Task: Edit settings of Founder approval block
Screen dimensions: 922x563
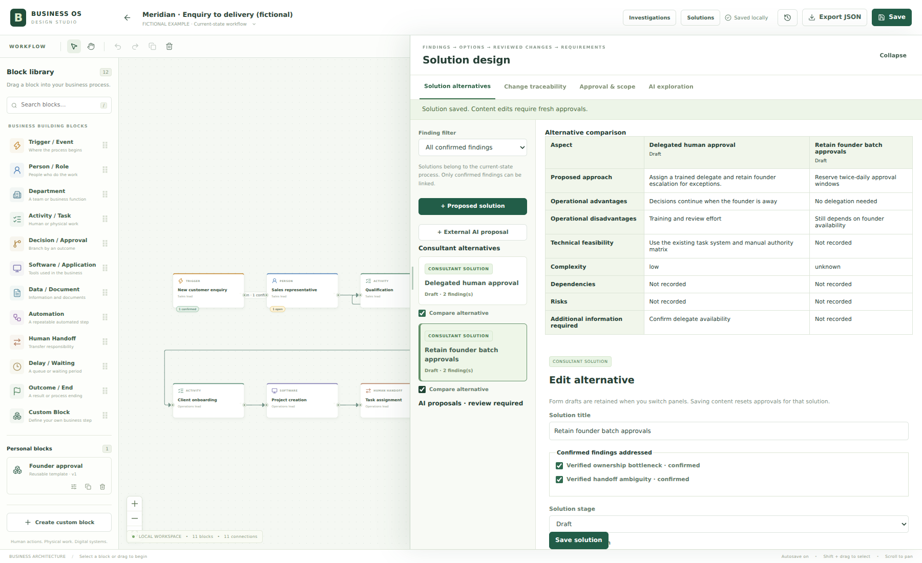Action: coord(74,487)
